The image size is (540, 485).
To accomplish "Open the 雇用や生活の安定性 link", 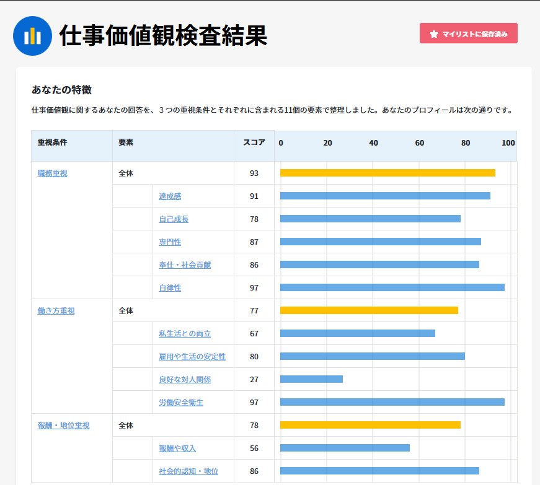I will tap(192, 356).
